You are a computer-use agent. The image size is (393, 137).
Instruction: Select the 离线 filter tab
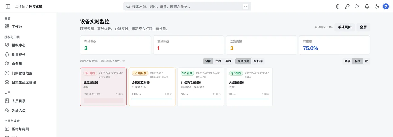(x=228, y=61)
